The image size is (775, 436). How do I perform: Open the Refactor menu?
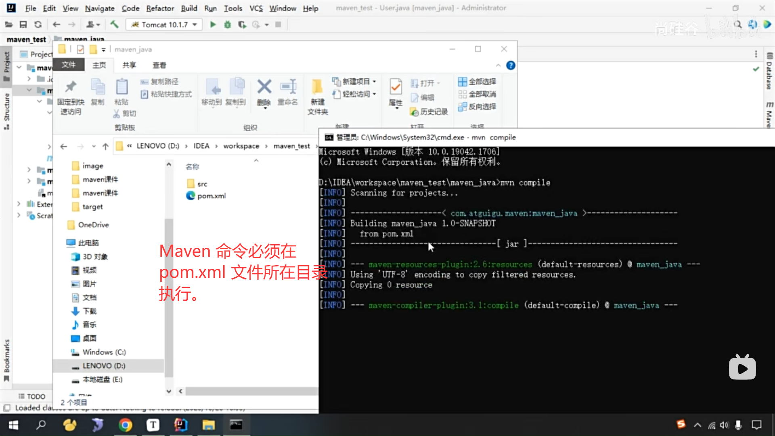click(160, 8)
